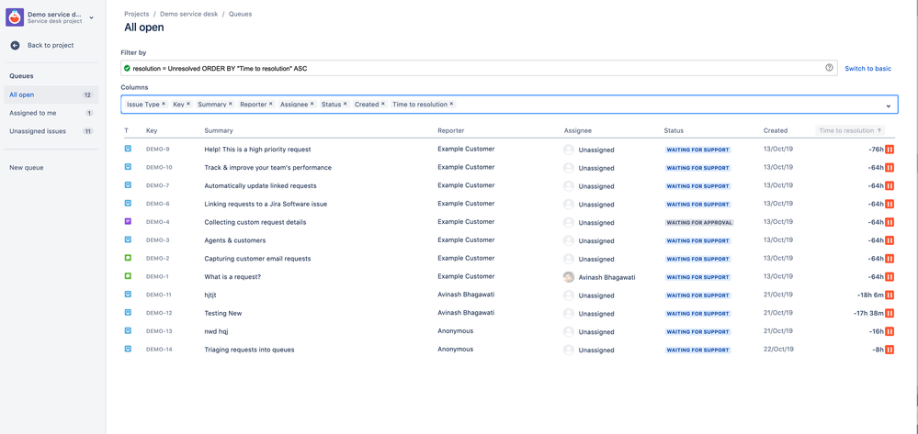Open 'Triaging requests into queues' issue
The image size is (918, 434).
[249, 350]
